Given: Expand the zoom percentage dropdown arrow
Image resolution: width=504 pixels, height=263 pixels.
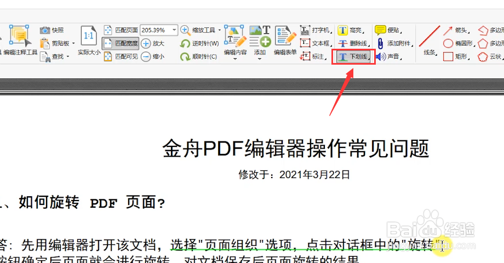Looking at the screenshot, I should click(174, 30).
